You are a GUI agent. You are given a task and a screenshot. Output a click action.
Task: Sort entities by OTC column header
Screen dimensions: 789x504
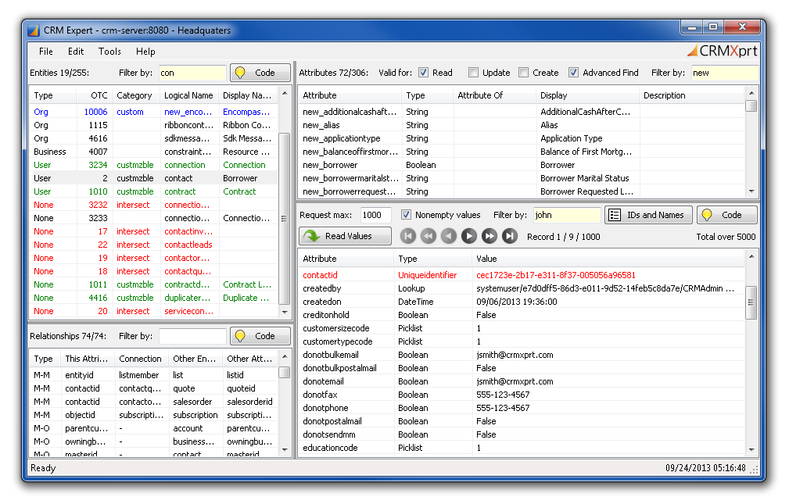(94, 95)
